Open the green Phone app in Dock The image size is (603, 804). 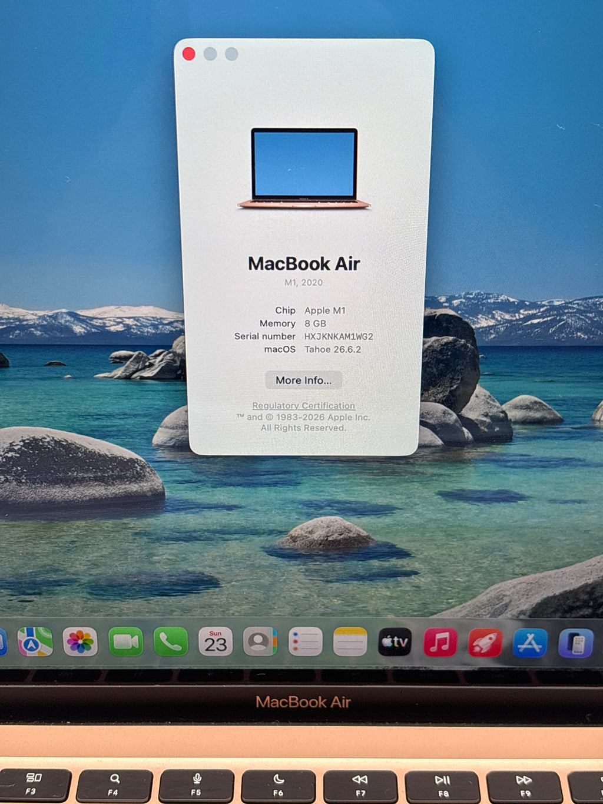pyautogui.click(x=171, y=641)
